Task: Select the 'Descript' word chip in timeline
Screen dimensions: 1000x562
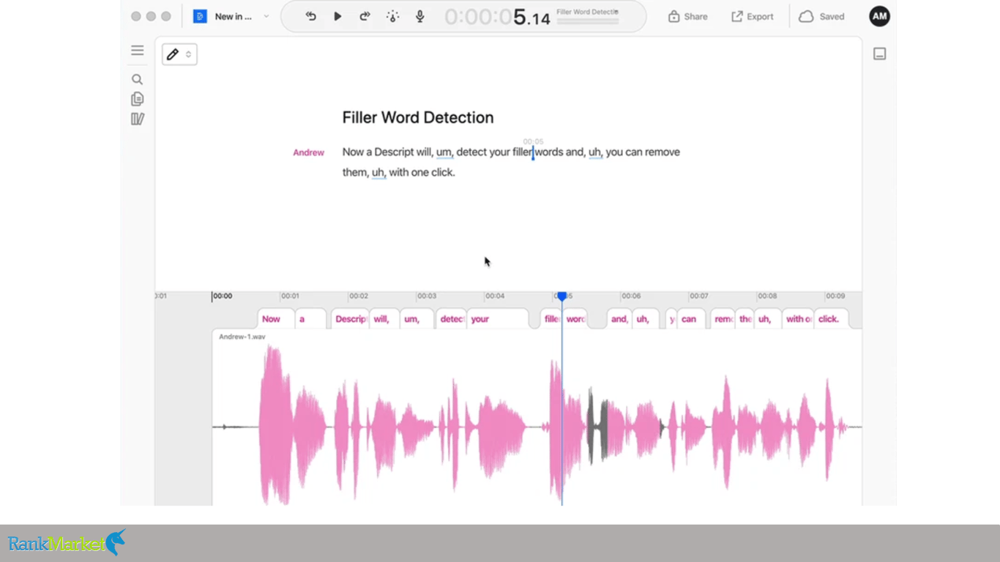Action: 350,319
